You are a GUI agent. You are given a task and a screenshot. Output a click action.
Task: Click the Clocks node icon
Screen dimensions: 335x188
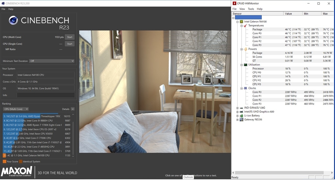coord(246,88)
